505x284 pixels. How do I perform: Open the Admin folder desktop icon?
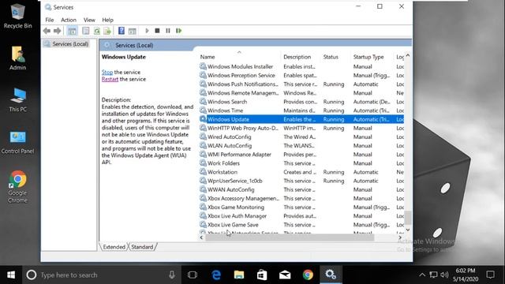(17, 58)
